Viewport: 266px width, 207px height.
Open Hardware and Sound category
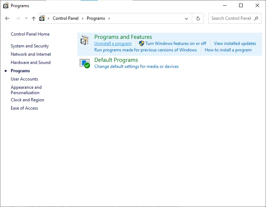(x=31, y=63)
